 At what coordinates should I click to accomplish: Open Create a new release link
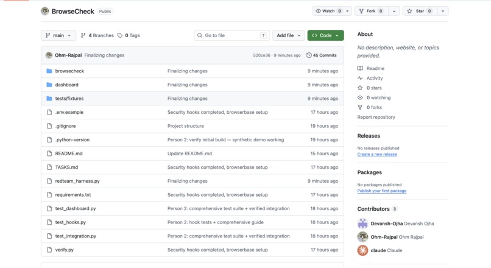(x=377, y=154)
